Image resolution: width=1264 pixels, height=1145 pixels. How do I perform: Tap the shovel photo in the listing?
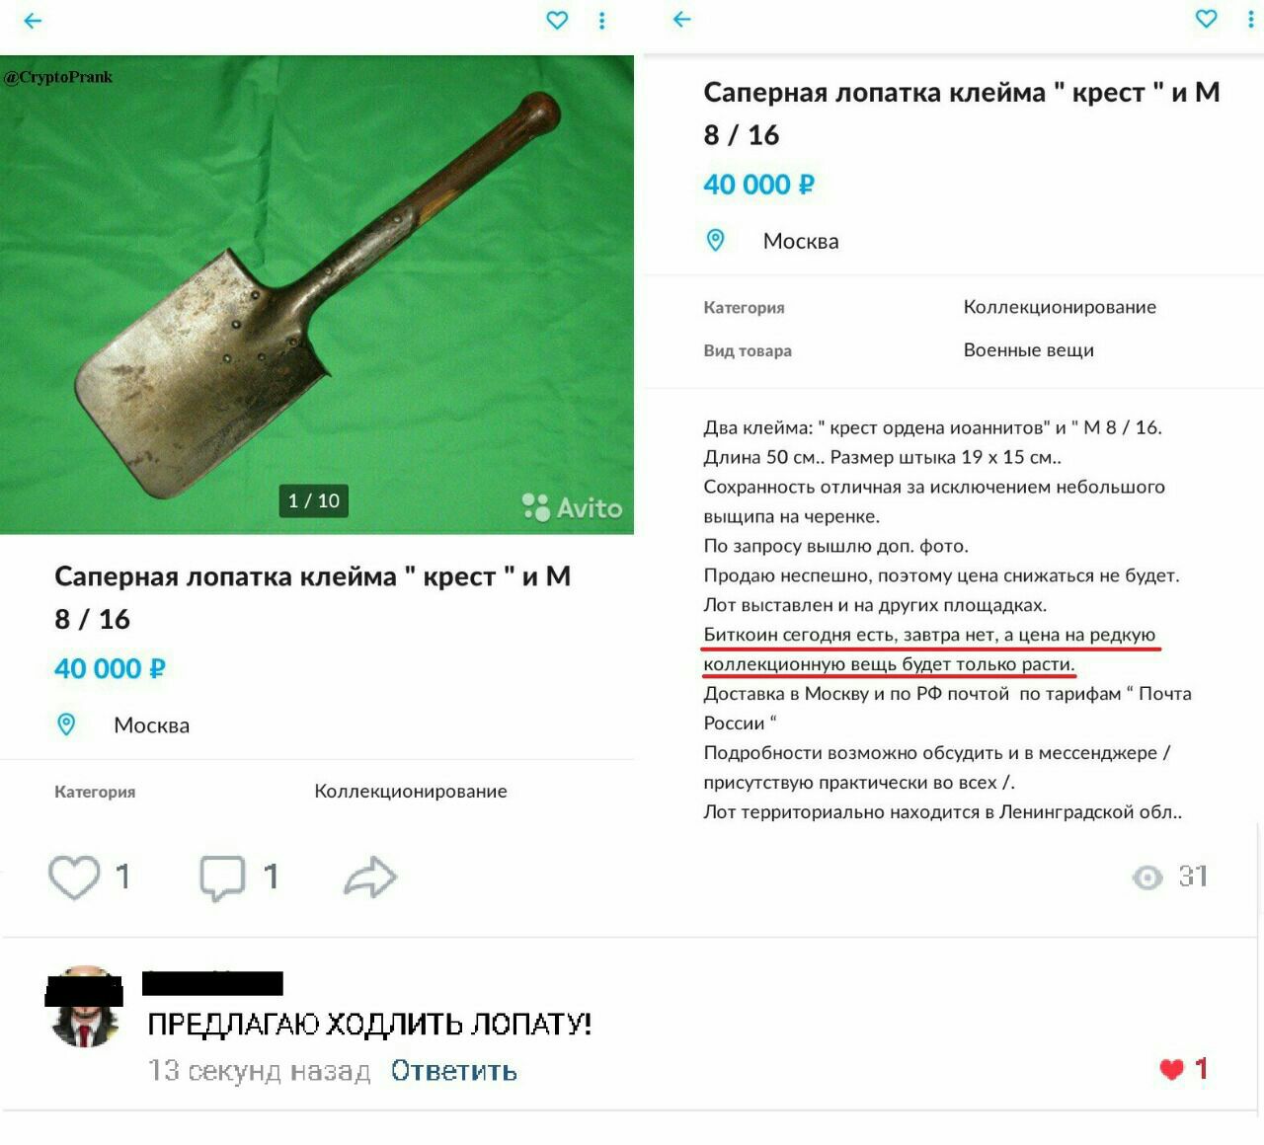(317, 294)
